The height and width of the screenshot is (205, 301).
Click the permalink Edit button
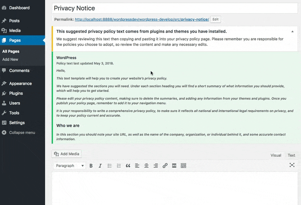[x=215, y=19]
